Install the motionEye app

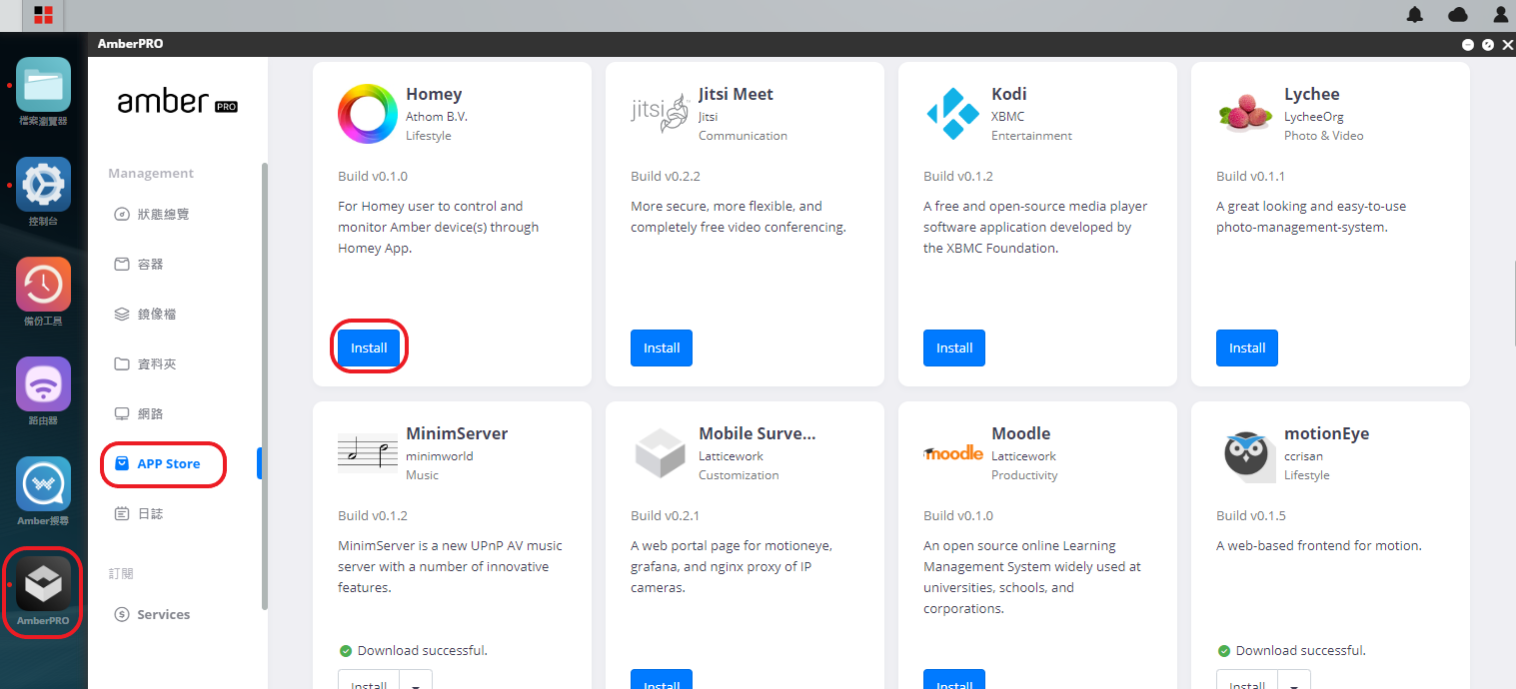(1247, 680)
